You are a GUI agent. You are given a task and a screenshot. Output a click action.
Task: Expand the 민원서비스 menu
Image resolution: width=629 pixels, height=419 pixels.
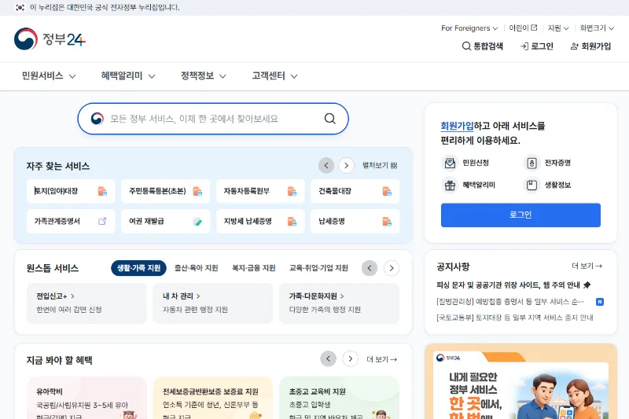coord(49,75)
